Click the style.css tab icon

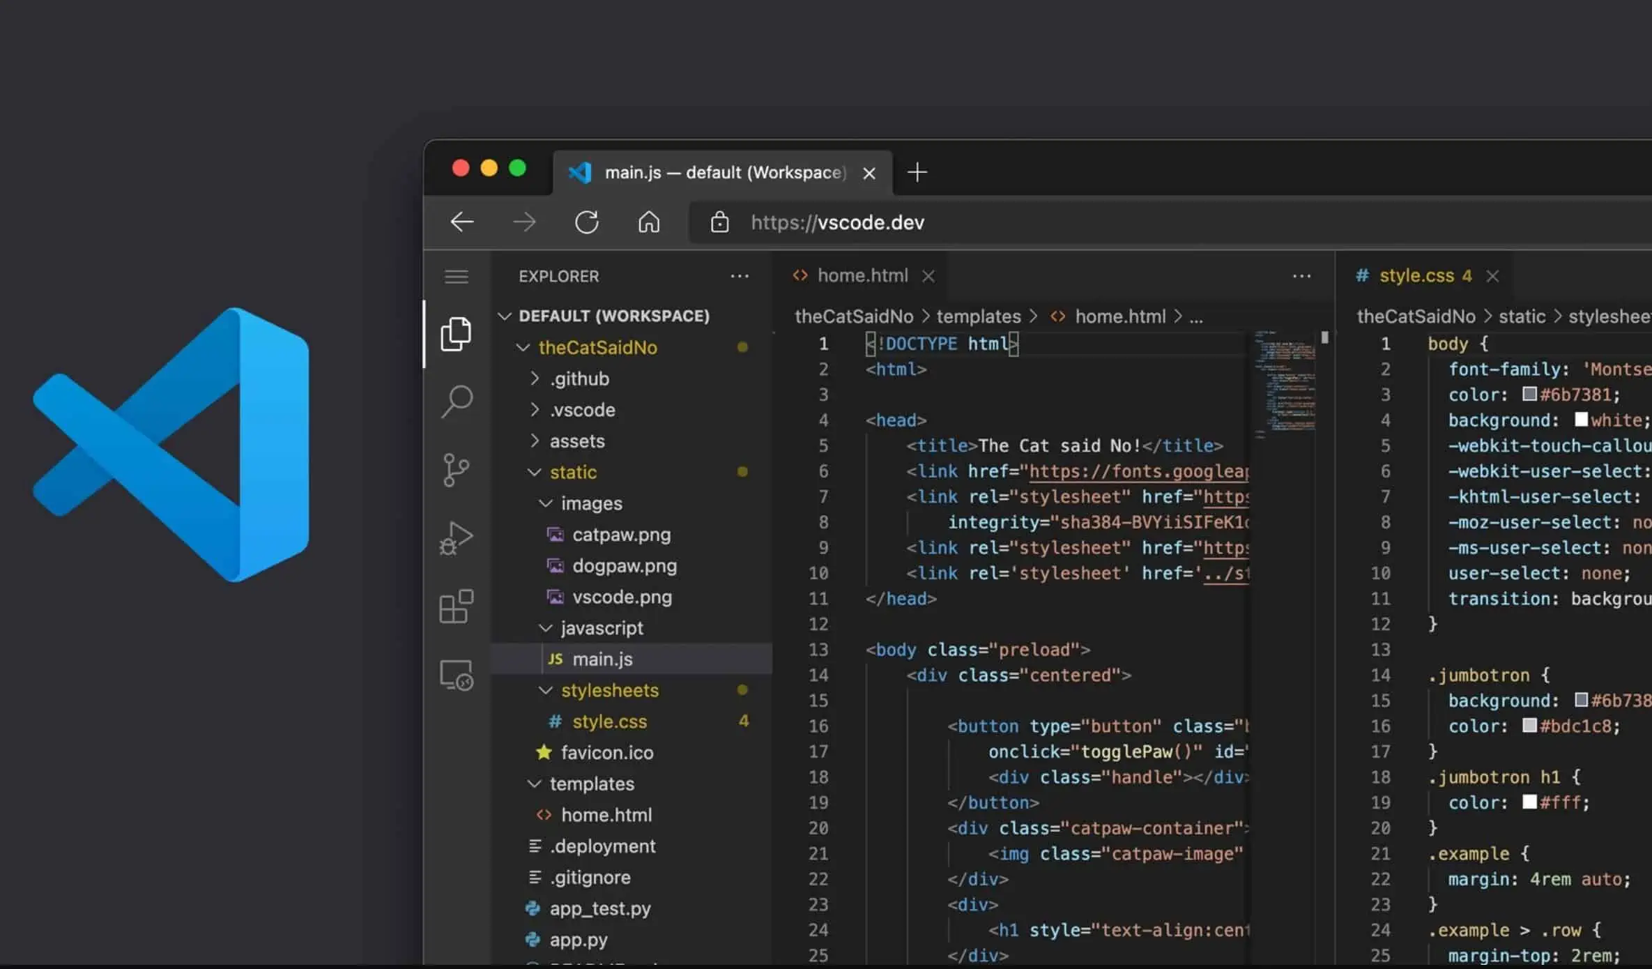pyautogui.click(x=1365, y=275)
